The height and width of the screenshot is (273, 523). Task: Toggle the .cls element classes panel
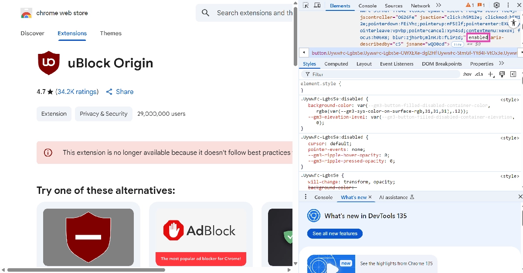(x=479, y=74)
